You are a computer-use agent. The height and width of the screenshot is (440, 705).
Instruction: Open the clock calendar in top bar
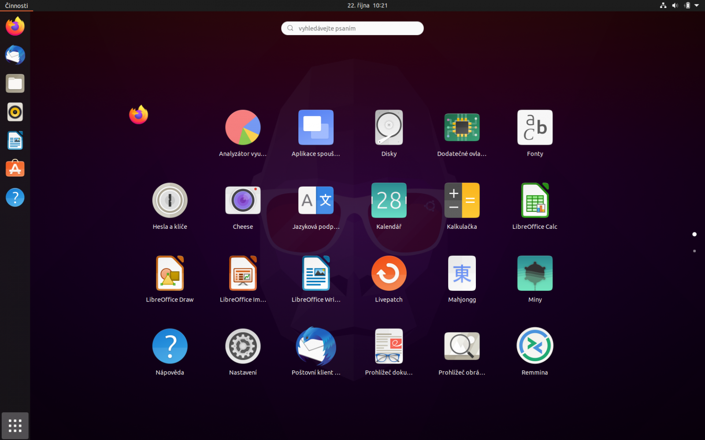367,6
